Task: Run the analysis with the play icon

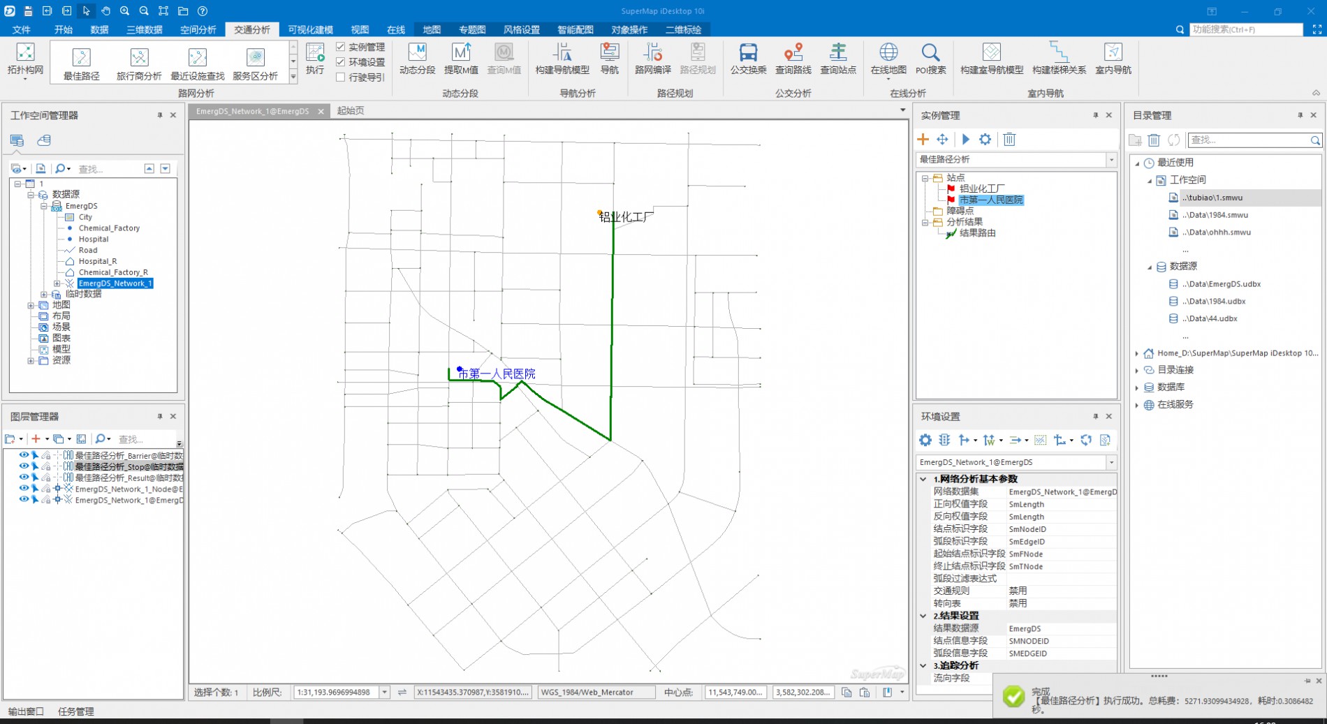Action: tap(966, 140)
